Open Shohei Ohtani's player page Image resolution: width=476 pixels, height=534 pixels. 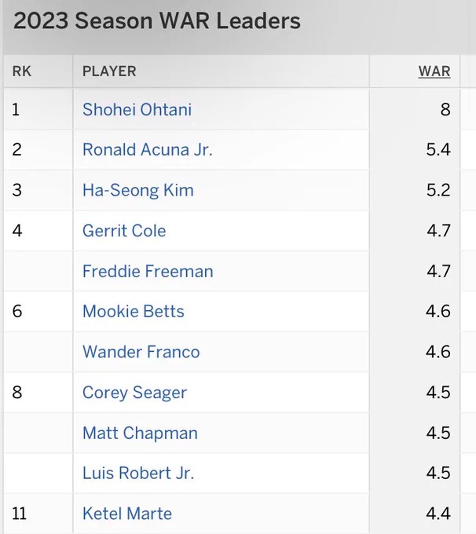coord(137,109)
